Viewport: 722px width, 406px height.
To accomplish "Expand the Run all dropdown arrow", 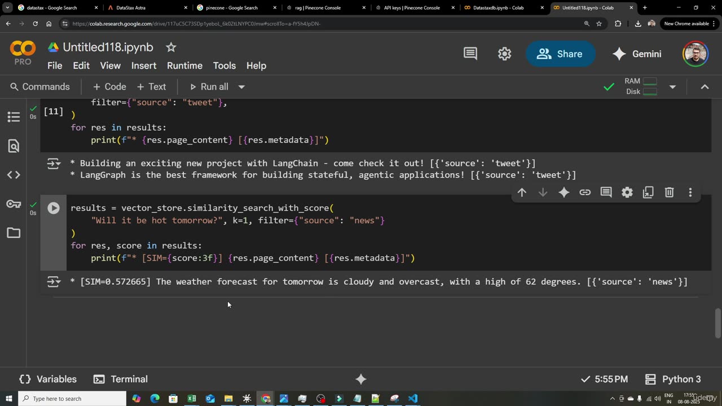I will click(x=241, y=87).
